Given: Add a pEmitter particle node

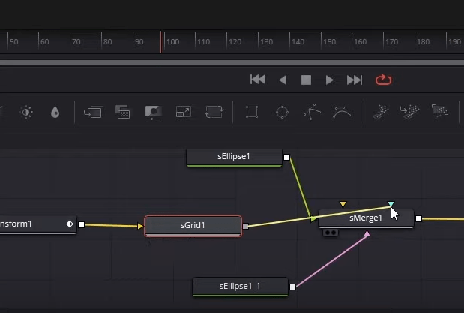Looking at the screenshot, I should [381, 112].
